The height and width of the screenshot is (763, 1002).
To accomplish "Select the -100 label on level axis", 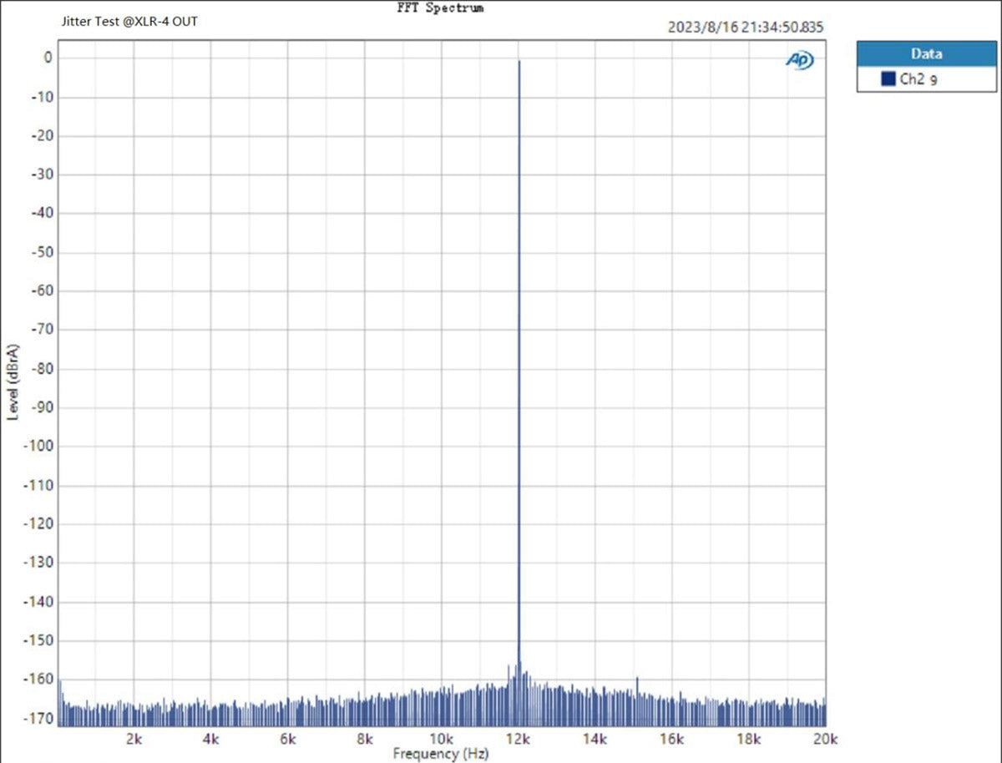I will pyautogui.click(x=41, y=446).
